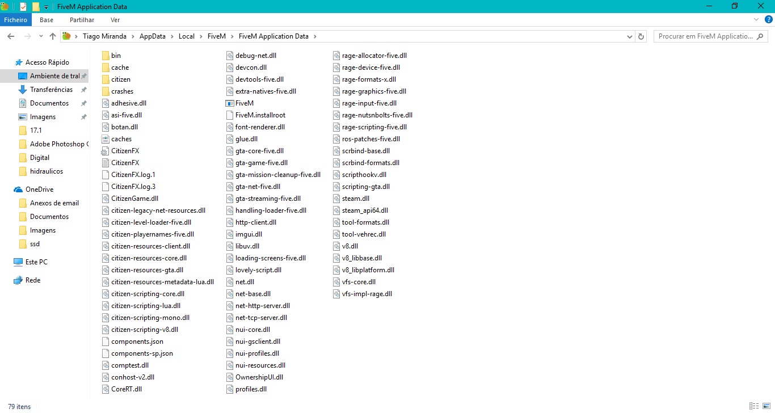The width and height of the screenshot is (775, 413).
Task: Expand subfolders after AppData breadcrumb
Action: click(172, 36)
